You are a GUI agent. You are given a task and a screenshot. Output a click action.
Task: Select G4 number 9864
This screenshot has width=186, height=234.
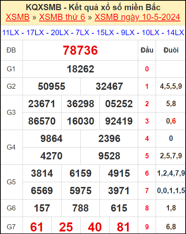click(51, 139)
